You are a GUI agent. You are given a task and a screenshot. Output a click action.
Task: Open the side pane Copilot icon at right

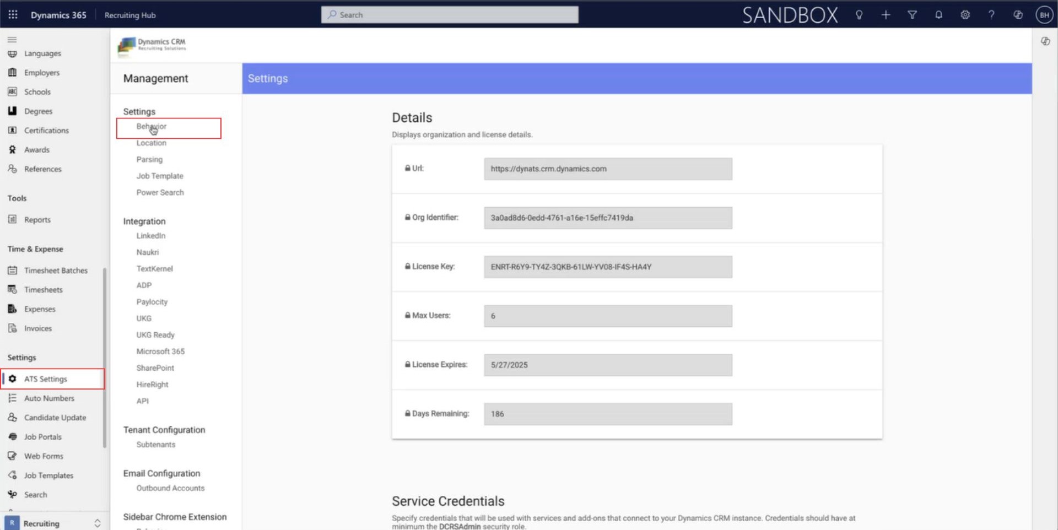(x=1045, y=41)
